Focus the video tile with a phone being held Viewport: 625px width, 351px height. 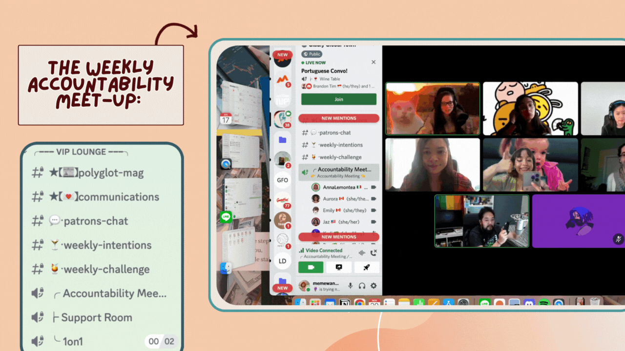tap(530, 165)
